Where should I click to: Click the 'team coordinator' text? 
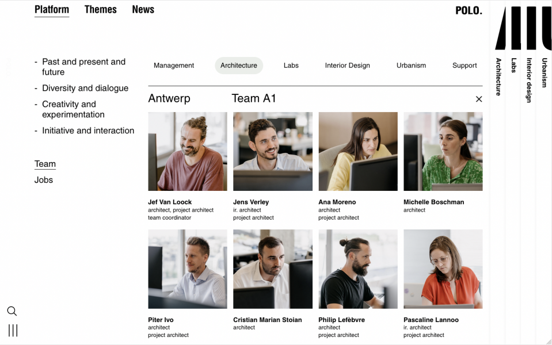tap(170, 218)
